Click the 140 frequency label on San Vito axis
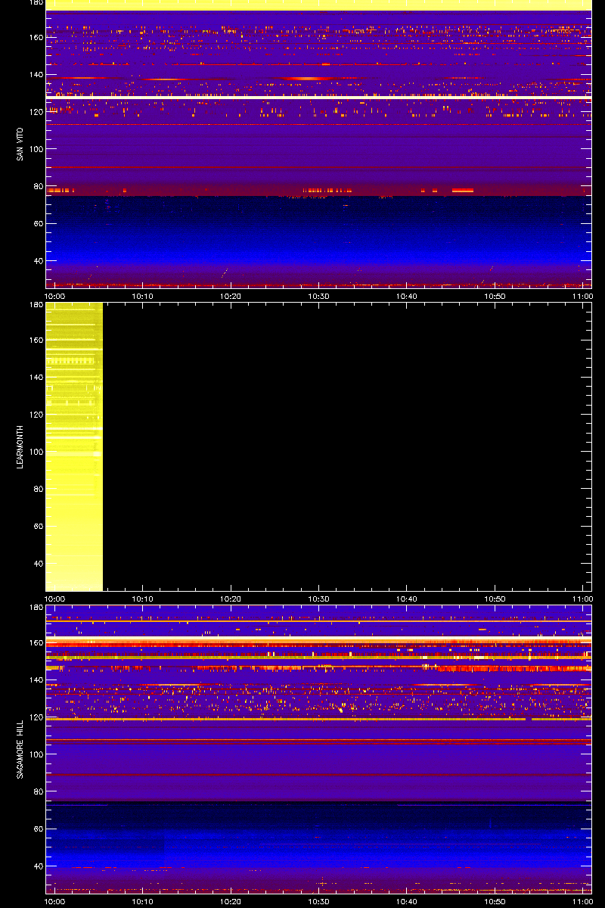The image size is (605, 908). 36,74
